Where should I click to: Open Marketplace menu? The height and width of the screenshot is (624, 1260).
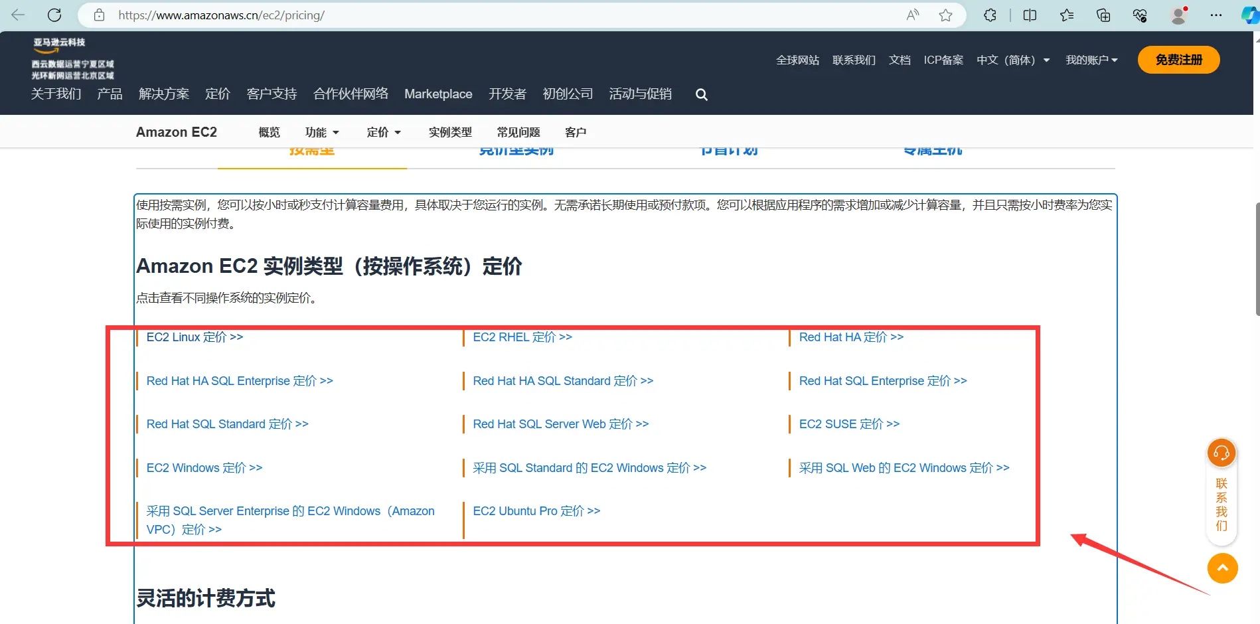point(438,94)
